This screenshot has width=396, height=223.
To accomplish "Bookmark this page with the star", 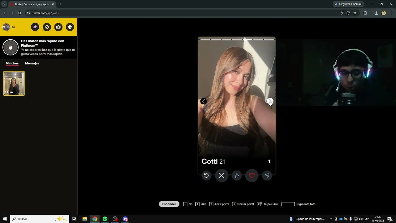I will click(x=355, y=13).
